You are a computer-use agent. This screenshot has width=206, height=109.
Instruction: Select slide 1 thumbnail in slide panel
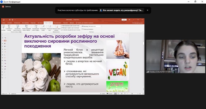[5, 35]
